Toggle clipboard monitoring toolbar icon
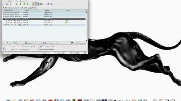The height and width of the screenshot is (101, 181). 34,4
